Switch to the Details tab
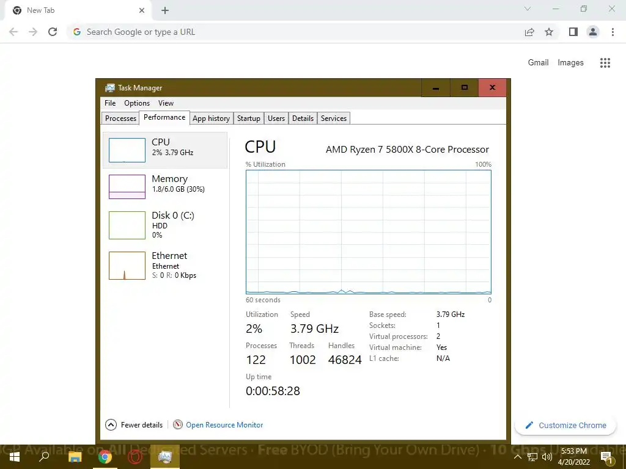Viewport: 626px width, 469px height. pos(303,118)
